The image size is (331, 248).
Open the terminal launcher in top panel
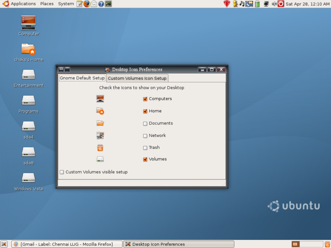click(x=108, y=4)
